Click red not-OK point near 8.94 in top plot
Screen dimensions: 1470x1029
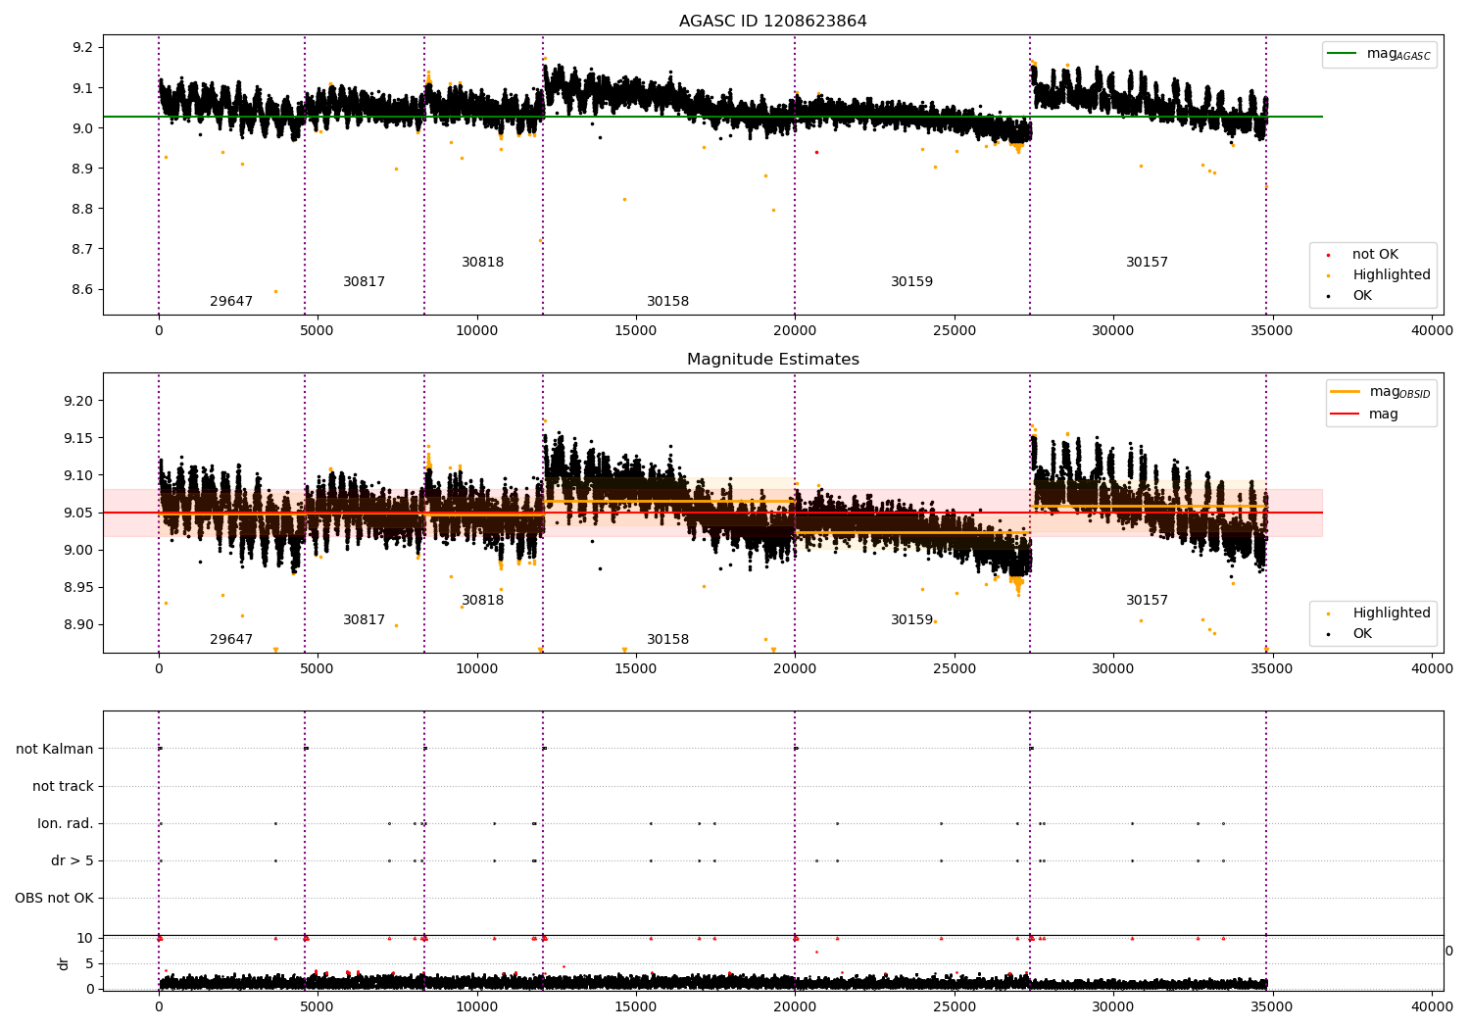pos(816,152)
